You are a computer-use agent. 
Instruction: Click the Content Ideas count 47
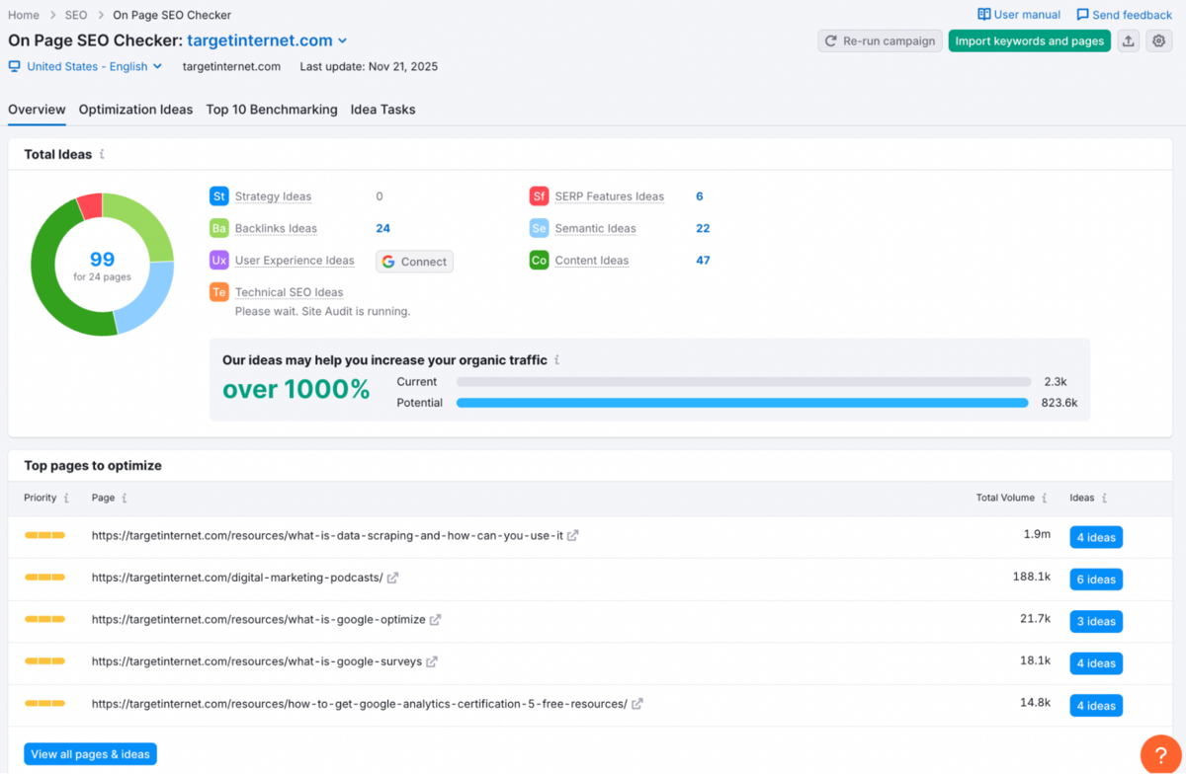703,261
